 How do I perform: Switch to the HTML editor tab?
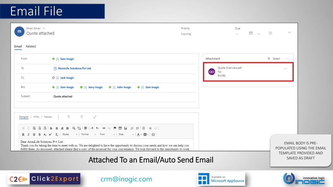pos(36,117)
